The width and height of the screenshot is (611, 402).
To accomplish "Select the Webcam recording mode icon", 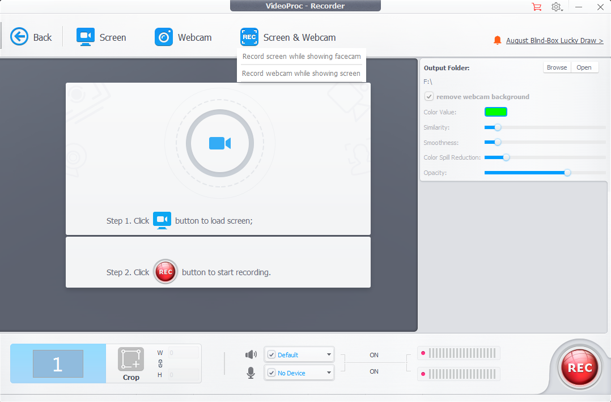I will [164, 37].
